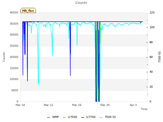Toggle the LI7700 series in legend
Image resolution: width=163 pixels, height=122 pixels.
[x=88, y=117]
